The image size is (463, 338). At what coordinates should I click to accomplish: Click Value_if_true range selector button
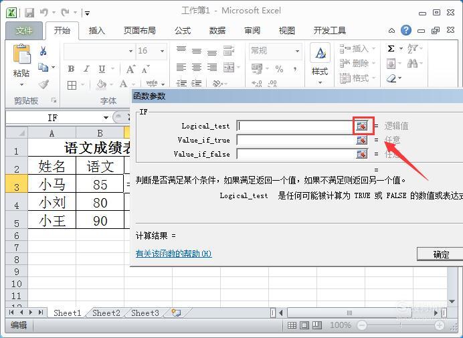362,140
